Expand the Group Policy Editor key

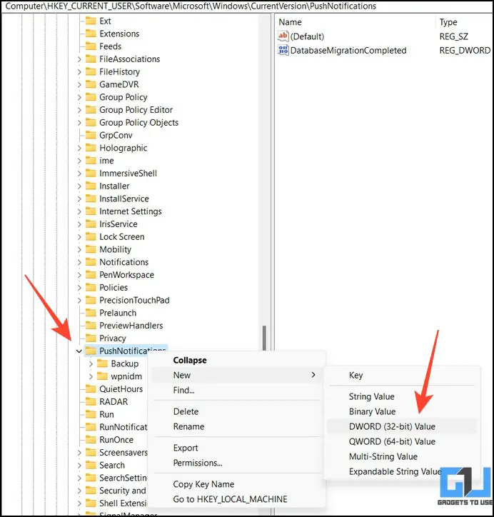79,110
